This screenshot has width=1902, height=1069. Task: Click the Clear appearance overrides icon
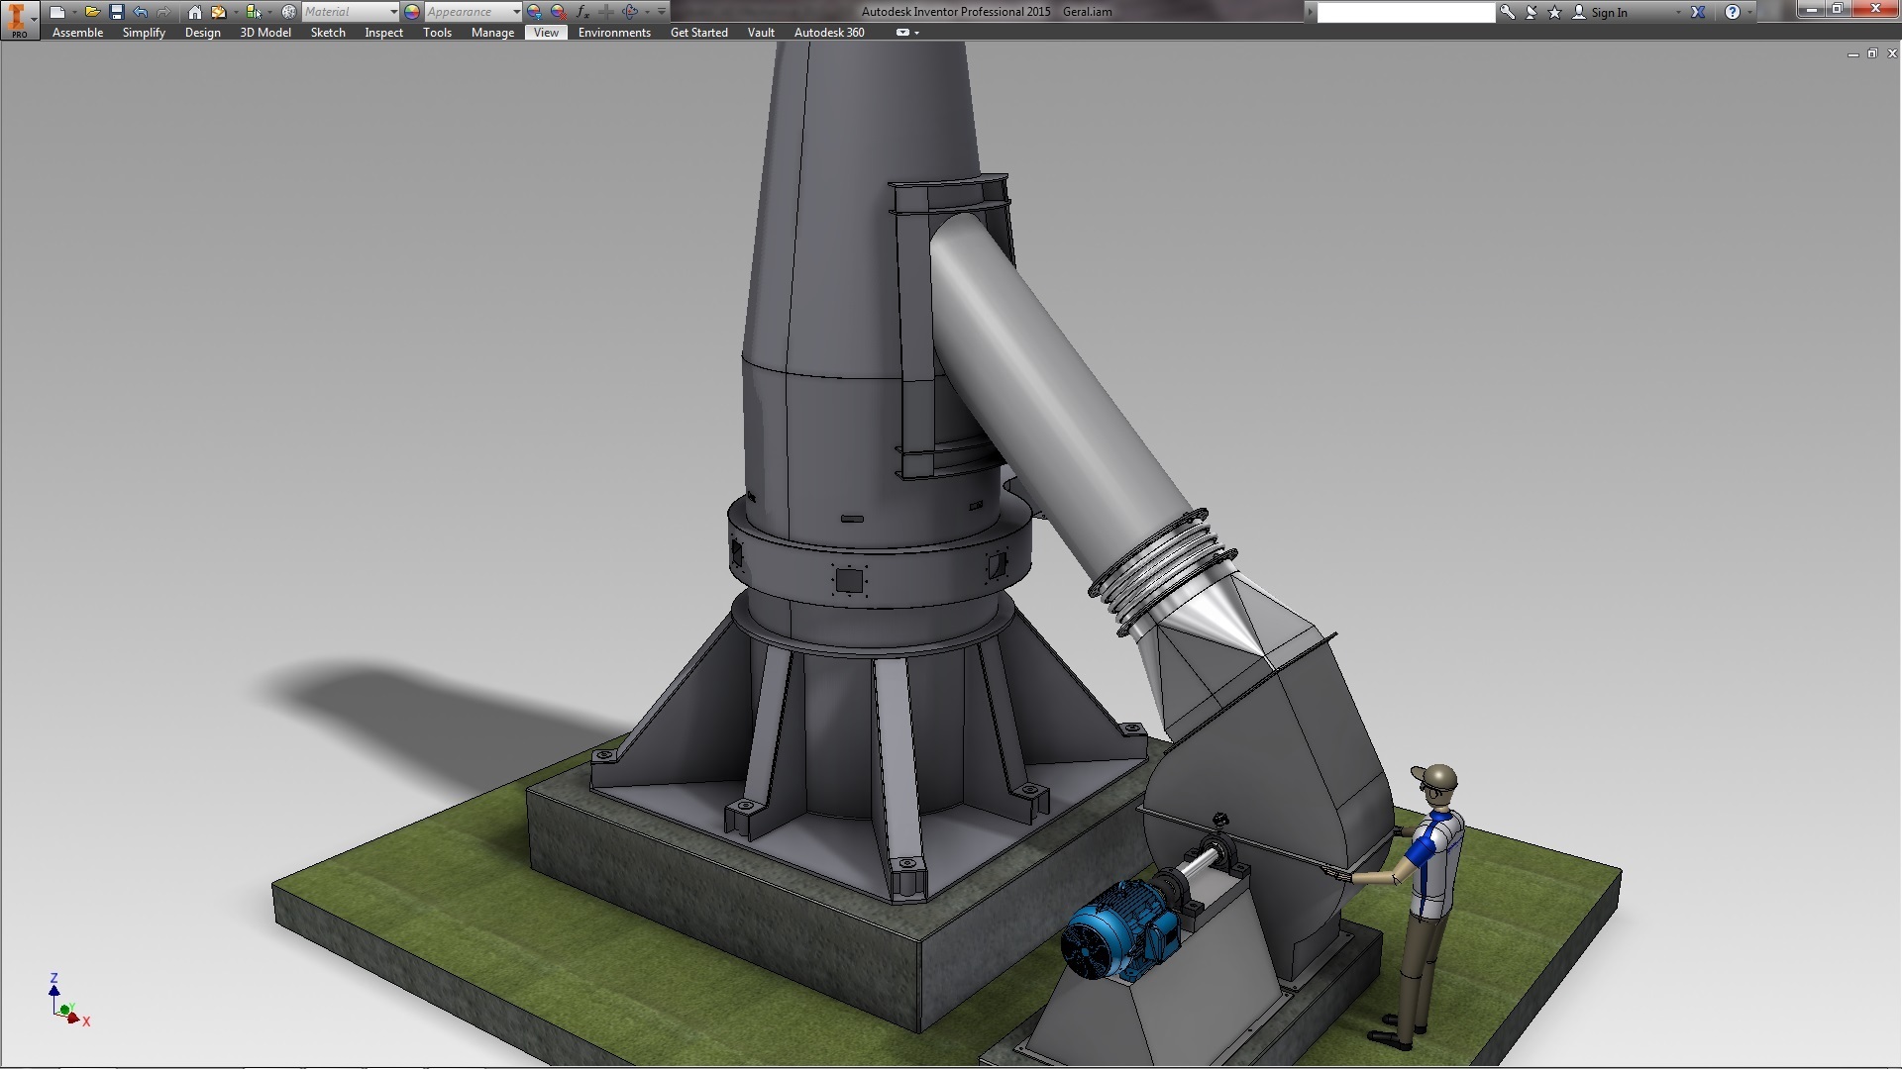(x=559, y=12)
